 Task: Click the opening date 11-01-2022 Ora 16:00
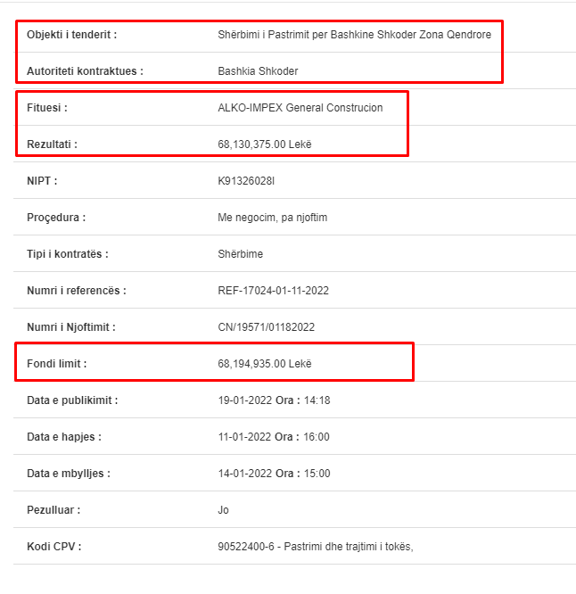(x=274, y=437)
